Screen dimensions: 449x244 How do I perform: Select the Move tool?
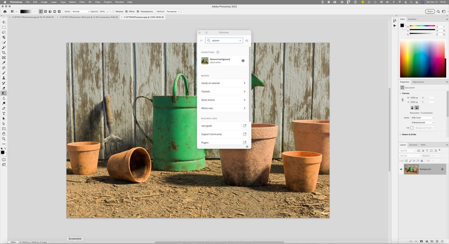coord(4,22)
